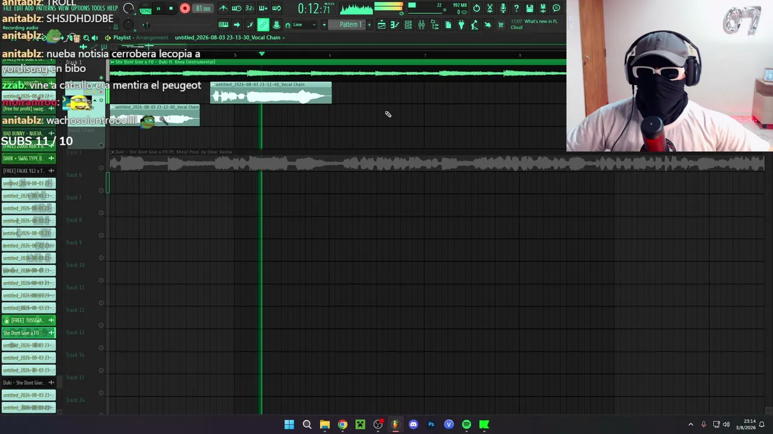Open Discord from the taskbar
This screenshot has height=434, width=773.
click(413, 424)
